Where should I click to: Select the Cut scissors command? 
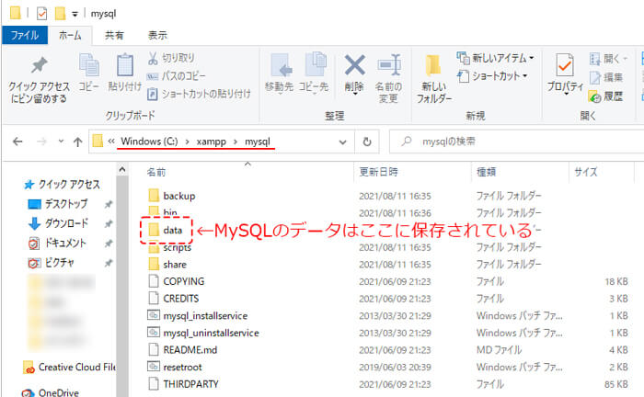171,58
